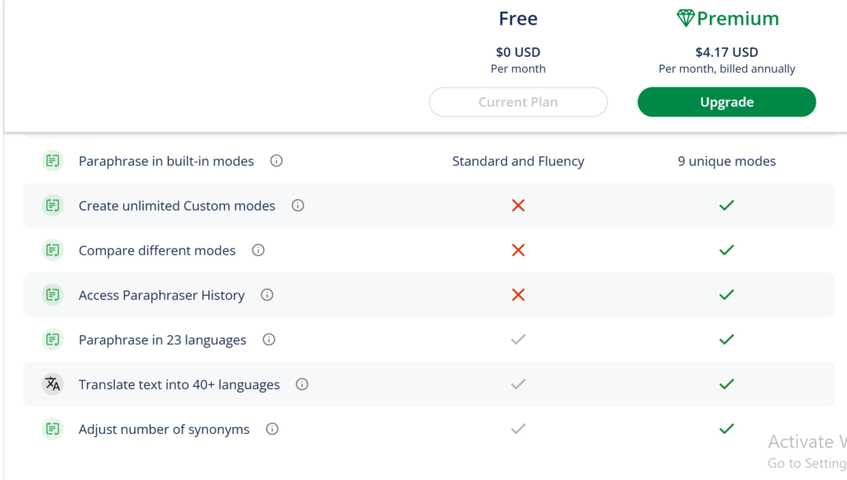The height and width of the screenshot is (480, 847).
Task: Click the Upgrade button for Premium
Action: tap(726, 102)
